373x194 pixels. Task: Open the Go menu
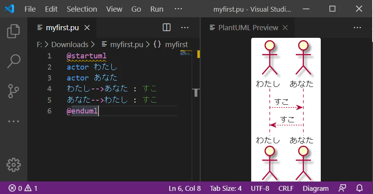coord(136,9)
